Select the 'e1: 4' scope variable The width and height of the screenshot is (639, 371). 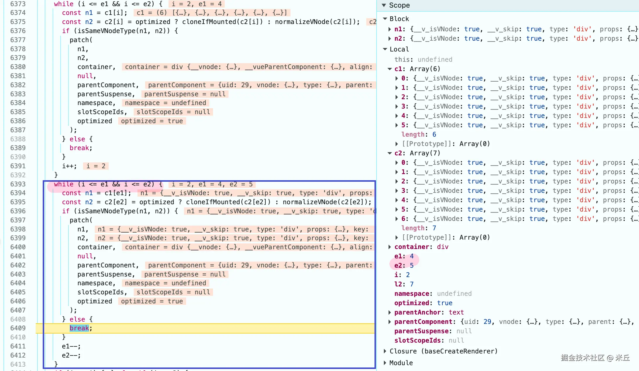pos(404,256)
